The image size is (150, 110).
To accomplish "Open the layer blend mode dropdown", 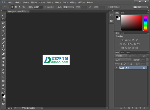I will click(x=123, y=60).
